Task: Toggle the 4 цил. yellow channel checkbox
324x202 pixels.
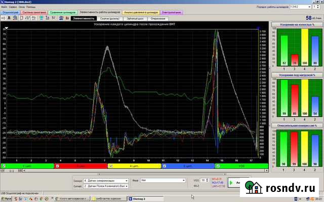Action: pyautogui.click(x=111, y=166)
